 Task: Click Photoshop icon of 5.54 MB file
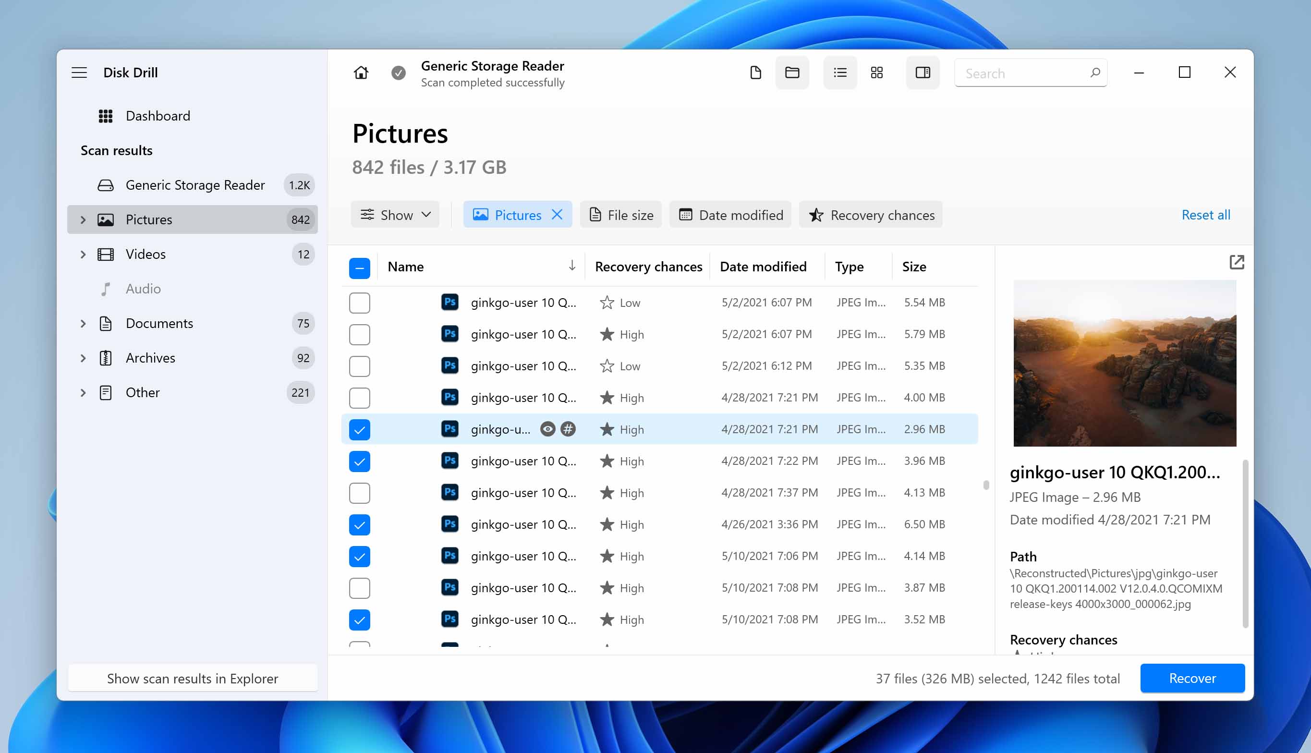(449, 302)
